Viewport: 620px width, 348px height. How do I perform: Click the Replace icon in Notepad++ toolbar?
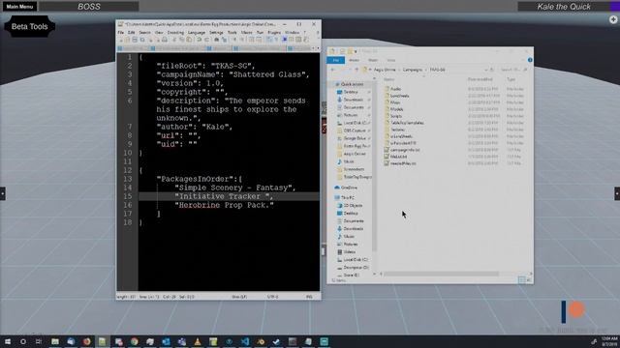(224, 40)
